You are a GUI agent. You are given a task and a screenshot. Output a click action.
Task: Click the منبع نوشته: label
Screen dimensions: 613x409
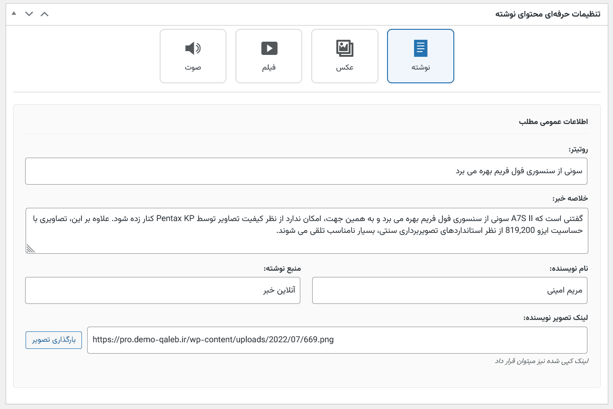pyautogui.click(x=282, y=268)
